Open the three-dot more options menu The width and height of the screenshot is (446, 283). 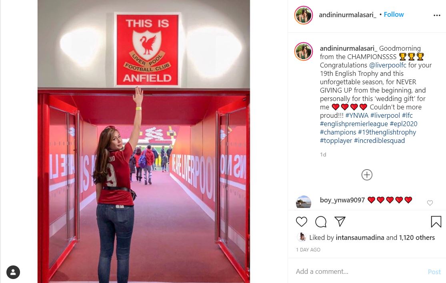437,15
